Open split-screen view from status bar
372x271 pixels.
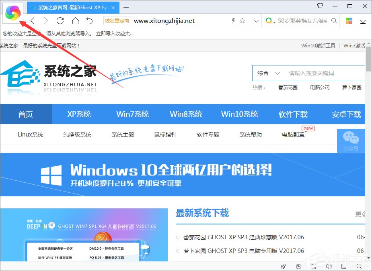(x=344, y=266)
